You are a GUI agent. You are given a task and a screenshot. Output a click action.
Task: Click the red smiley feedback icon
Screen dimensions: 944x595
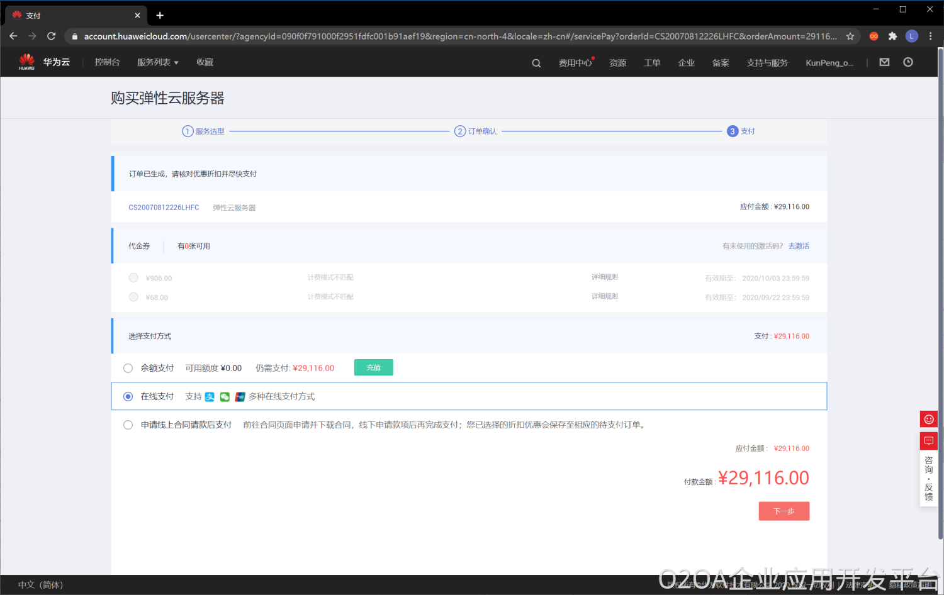click(x=928, y=420)
